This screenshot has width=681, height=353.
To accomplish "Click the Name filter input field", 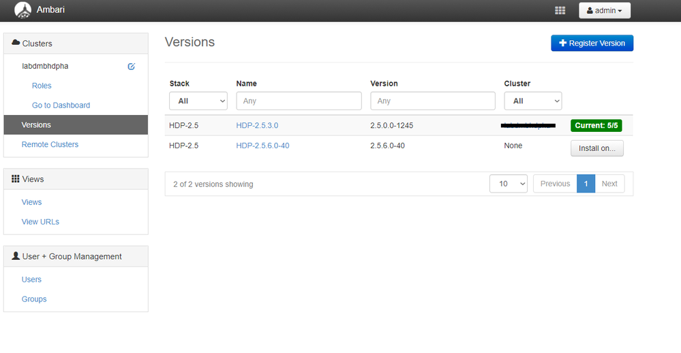I will (x=299, y=101).
